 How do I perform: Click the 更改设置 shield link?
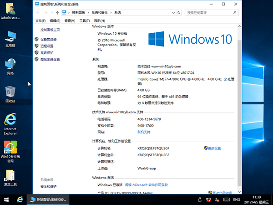[214, 148]
